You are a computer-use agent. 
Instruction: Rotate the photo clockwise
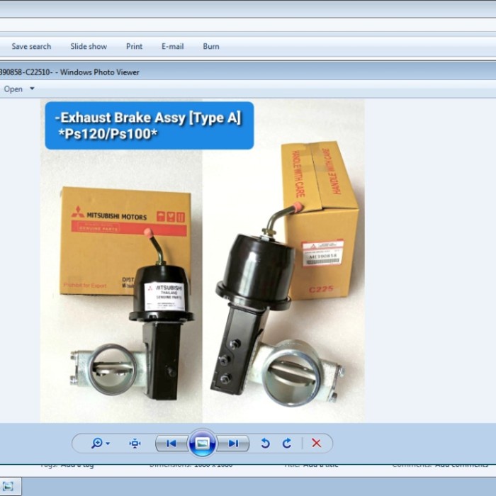(x=287, y=444)
